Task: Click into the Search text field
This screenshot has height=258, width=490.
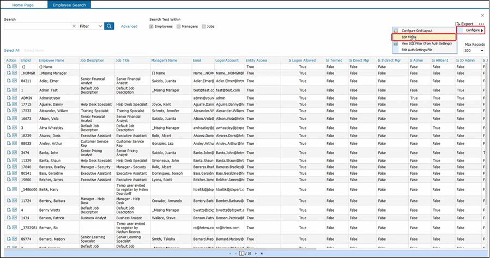Action: coord(37,26)
